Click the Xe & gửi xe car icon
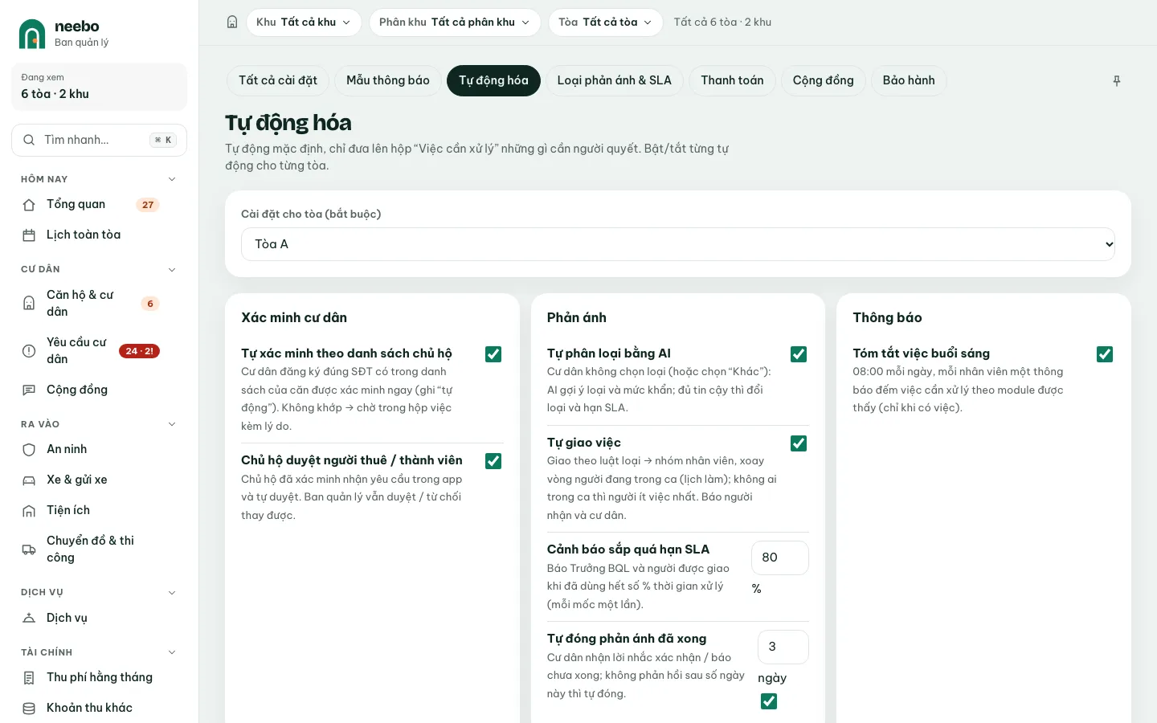Screen dimensions: 1157x723 pos(29,480)
